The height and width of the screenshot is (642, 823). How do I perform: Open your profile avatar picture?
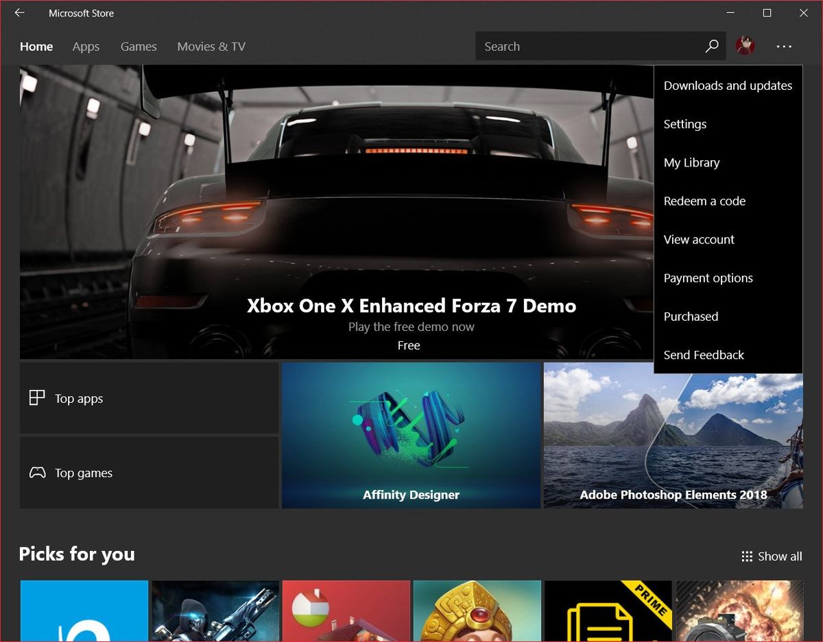pyautogui.click(x=746, y=46)
